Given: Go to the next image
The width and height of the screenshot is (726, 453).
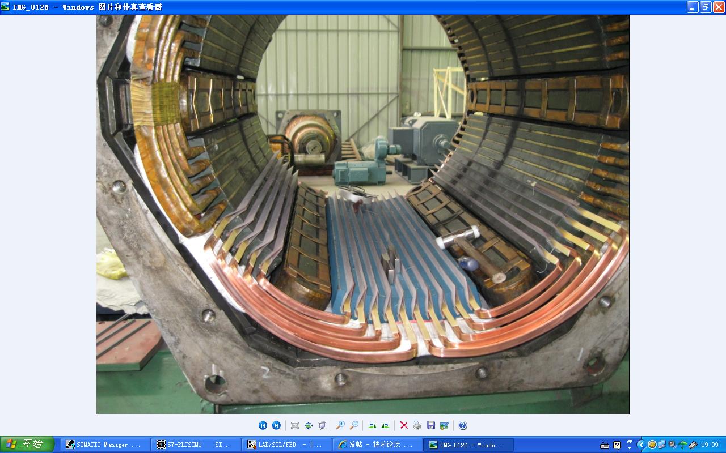Looking at the screenshot, I should tap(276, 425).
